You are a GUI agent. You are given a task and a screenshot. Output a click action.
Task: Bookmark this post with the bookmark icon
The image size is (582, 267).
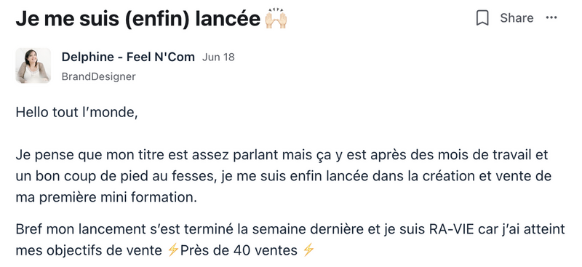[x=482, y=18]
